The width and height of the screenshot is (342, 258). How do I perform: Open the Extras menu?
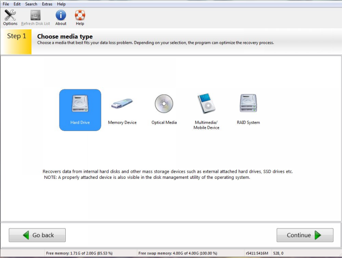click(47, 4)
